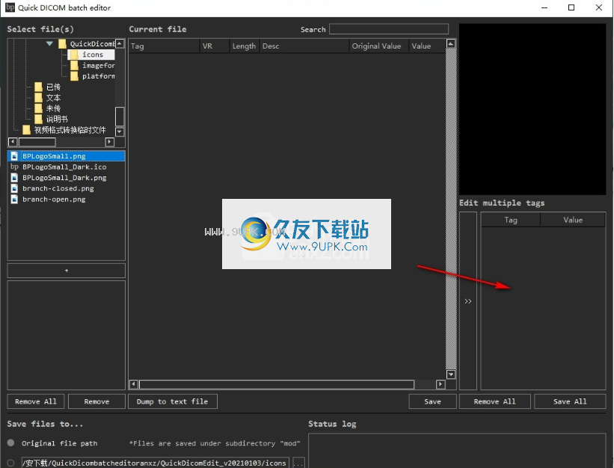Viewport: 614px width, 468px height.
Task: Click folder tree scroll up arrow
Action: pos(120,43)
